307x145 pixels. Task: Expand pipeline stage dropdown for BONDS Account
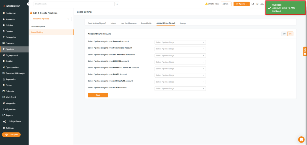(180, 75)
